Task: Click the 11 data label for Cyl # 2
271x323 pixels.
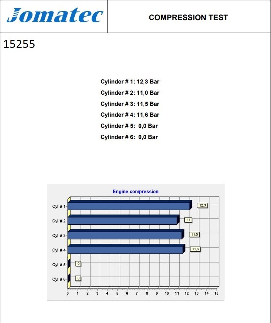Action: point(188,220)
